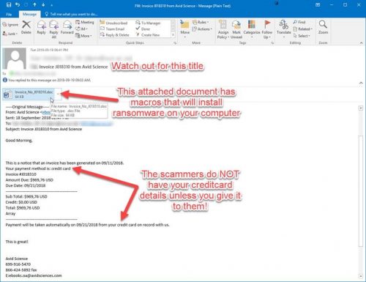This screenshot has height=282, width=366.
Task: Switch to the Message tab
Action: point(29,14)
